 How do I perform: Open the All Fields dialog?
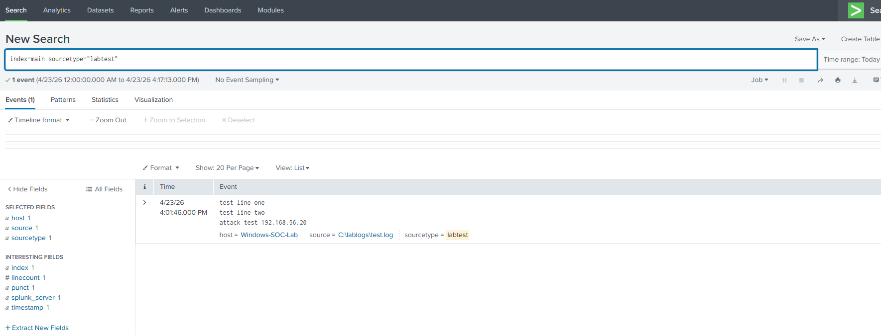[x=104, y=189]
